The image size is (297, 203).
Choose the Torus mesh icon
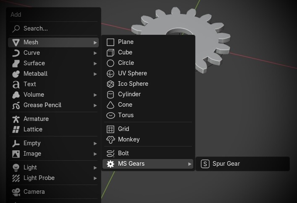pyautogui.click(x=110, y=115)
